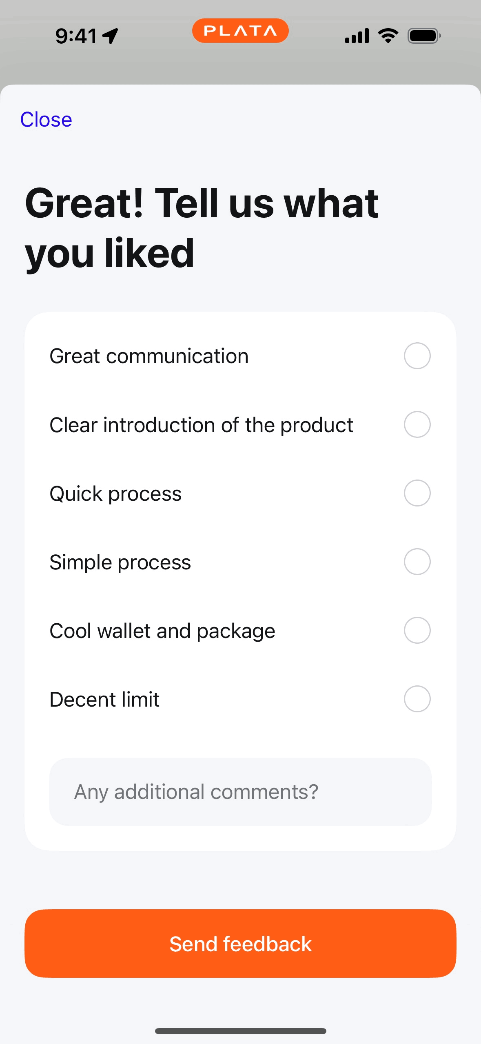Select the Great communication radio circle
Viewport: 481px width, 1044px height.
pos(417,356)
